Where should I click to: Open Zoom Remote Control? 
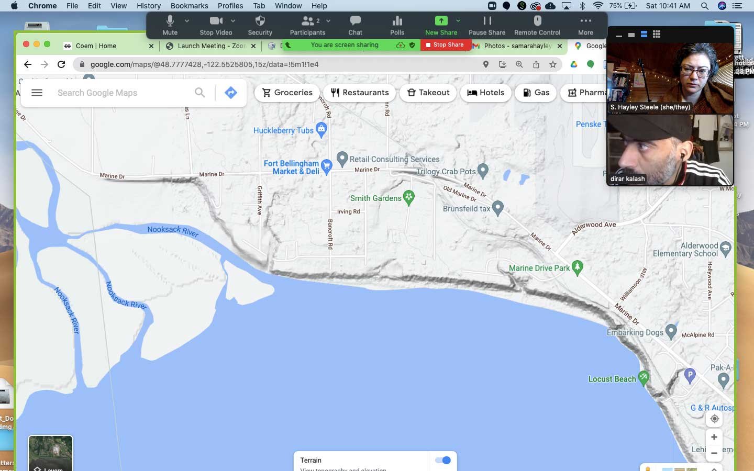(537, 25)
